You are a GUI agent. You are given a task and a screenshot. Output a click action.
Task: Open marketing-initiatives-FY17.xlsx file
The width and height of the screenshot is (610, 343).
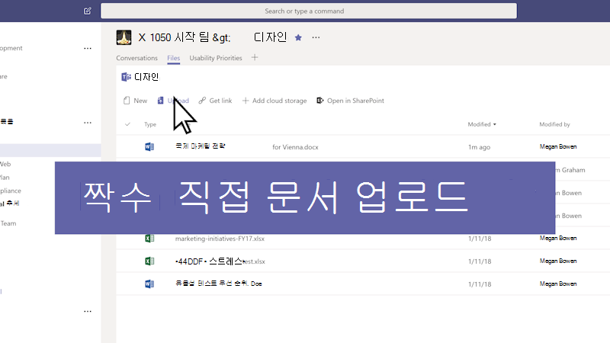click(x=220, y=239)
